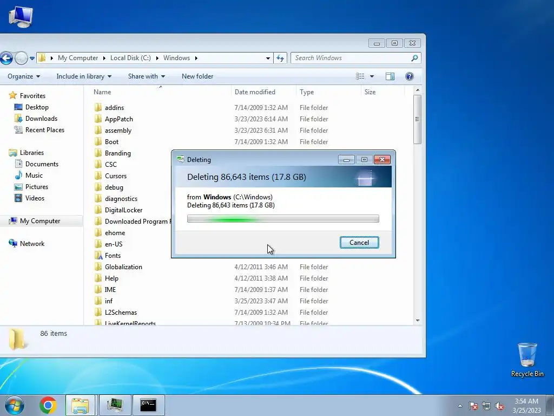The image size is (554, 416).
Task: Click the Back navigation arrow in Explorer
Action: pos(6,58)
